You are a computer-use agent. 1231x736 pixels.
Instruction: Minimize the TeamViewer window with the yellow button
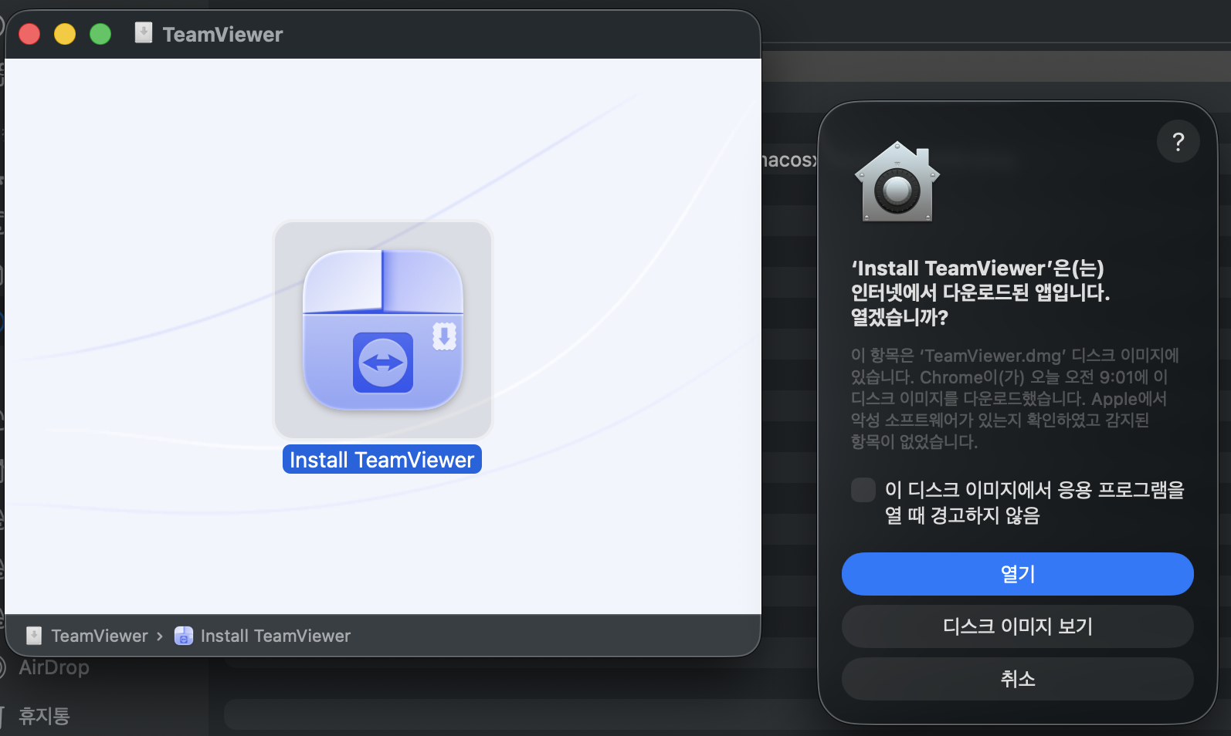coord(65,34)
